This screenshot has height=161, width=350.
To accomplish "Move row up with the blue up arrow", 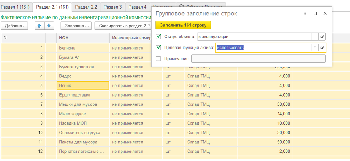I will pos(39,26).
